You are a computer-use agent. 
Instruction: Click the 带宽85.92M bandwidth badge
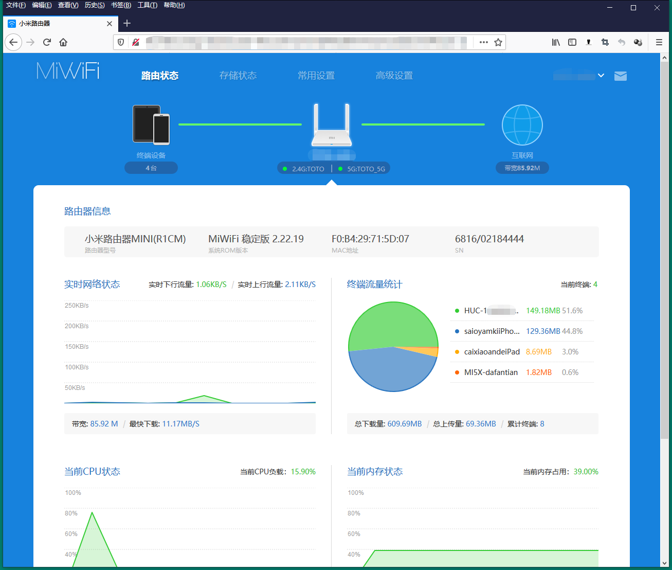[522, 168]
